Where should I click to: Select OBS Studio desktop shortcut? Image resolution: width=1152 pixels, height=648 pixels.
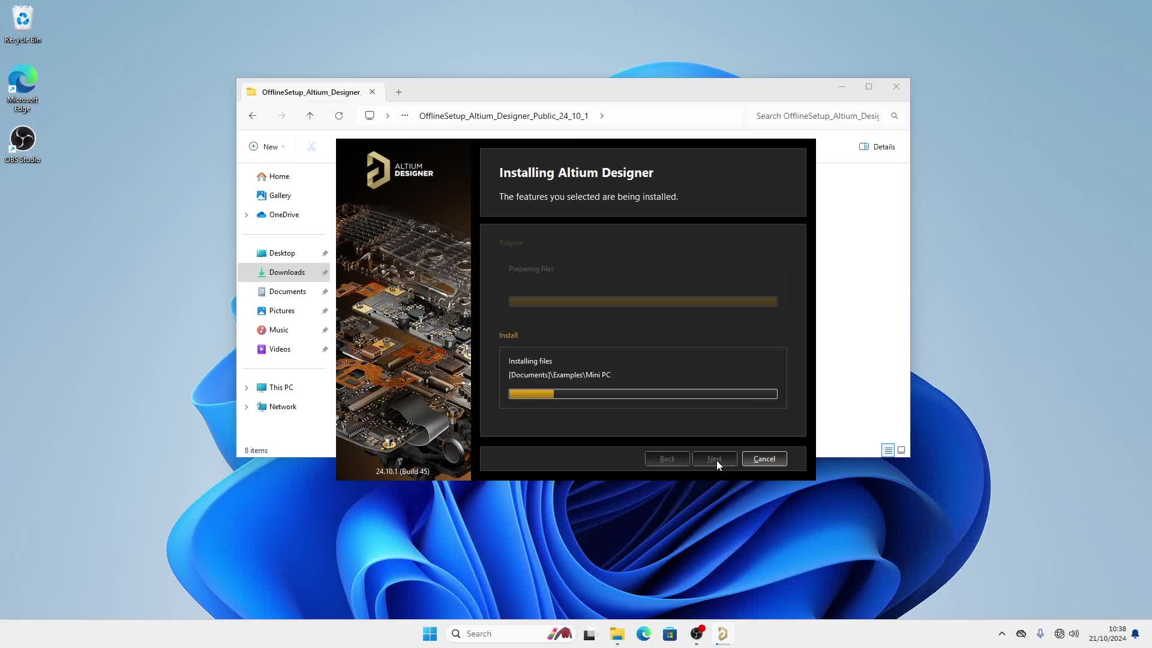pyautogui.click(x=23, y=145)
